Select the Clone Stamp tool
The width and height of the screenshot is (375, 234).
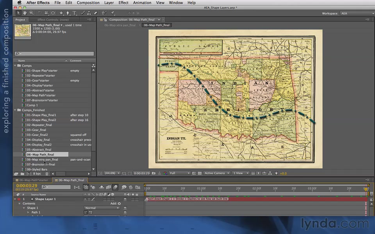pyautogui.click(x=89, y=13)
